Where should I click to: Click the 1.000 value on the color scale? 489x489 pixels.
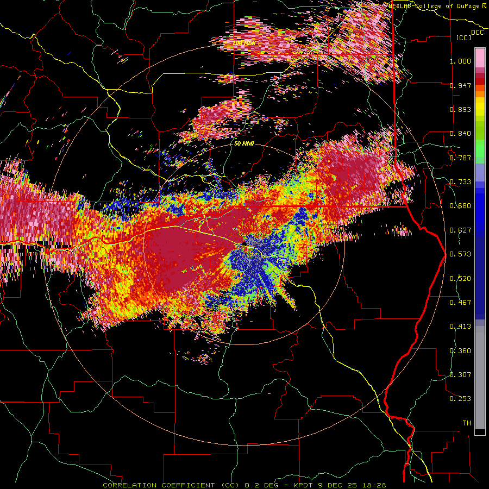point(460,61)
